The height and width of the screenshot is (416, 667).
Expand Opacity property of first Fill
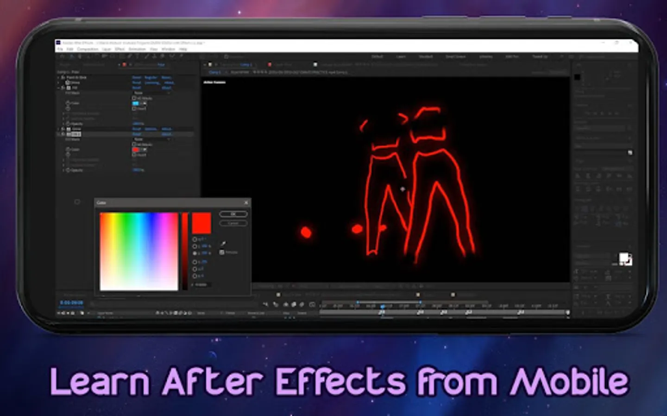(x=63, y=124)
